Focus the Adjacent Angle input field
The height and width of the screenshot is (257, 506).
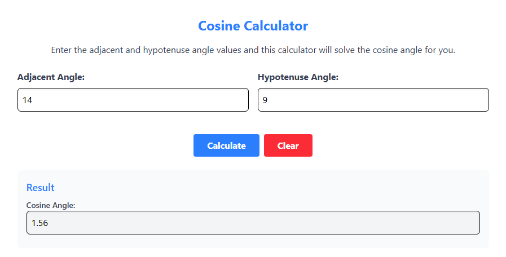[133, 100]
